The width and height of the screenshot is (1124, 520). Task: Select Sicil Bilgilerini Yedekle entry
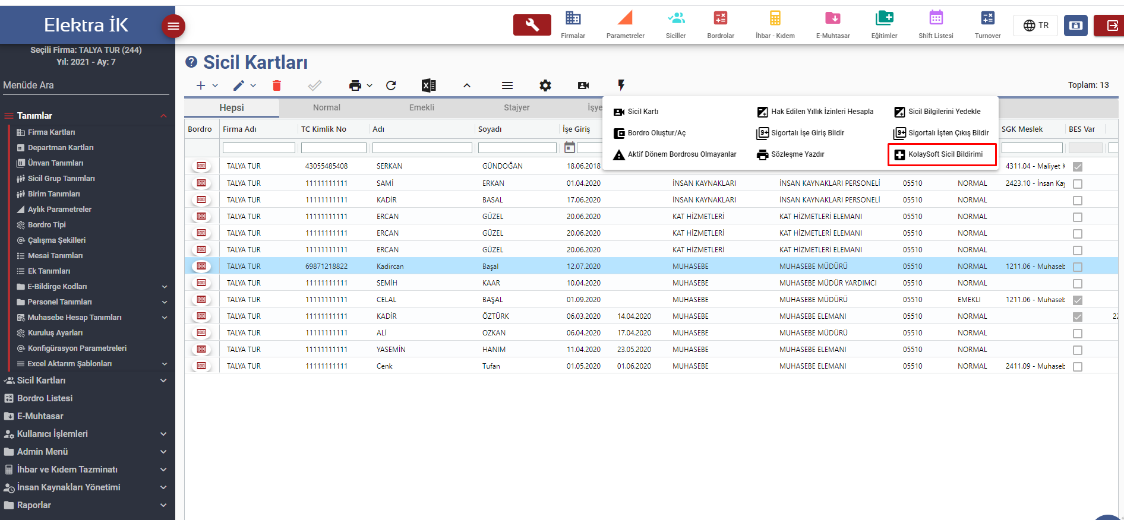[937, 112]
